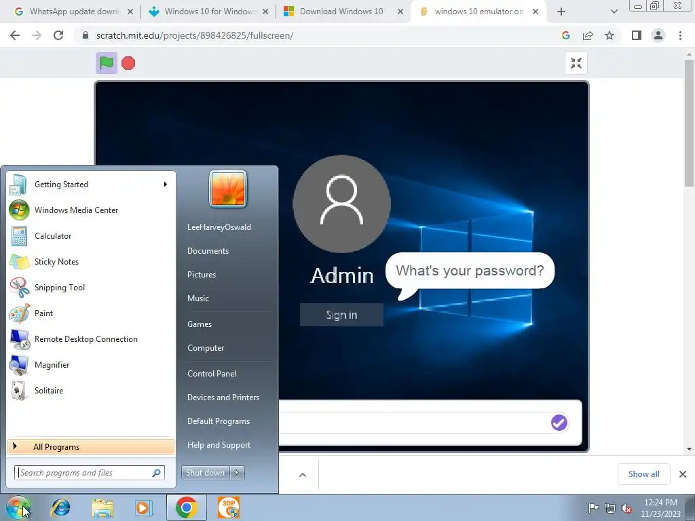Click the Shut down button
695x521 pixels.
click(x=206, y=473)
